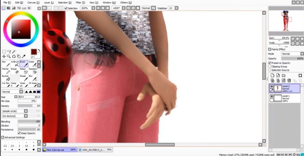This screenshot has height=156, width=304.
Task: Show the HSV slider panel
Action: click(14, 8)
